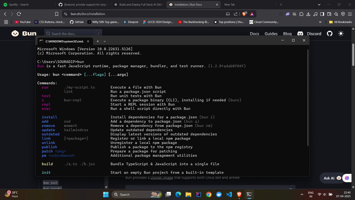Expand the hidden bookmarks overflow chevron
The height and width of the screenshot is (200, 355).
320,22
